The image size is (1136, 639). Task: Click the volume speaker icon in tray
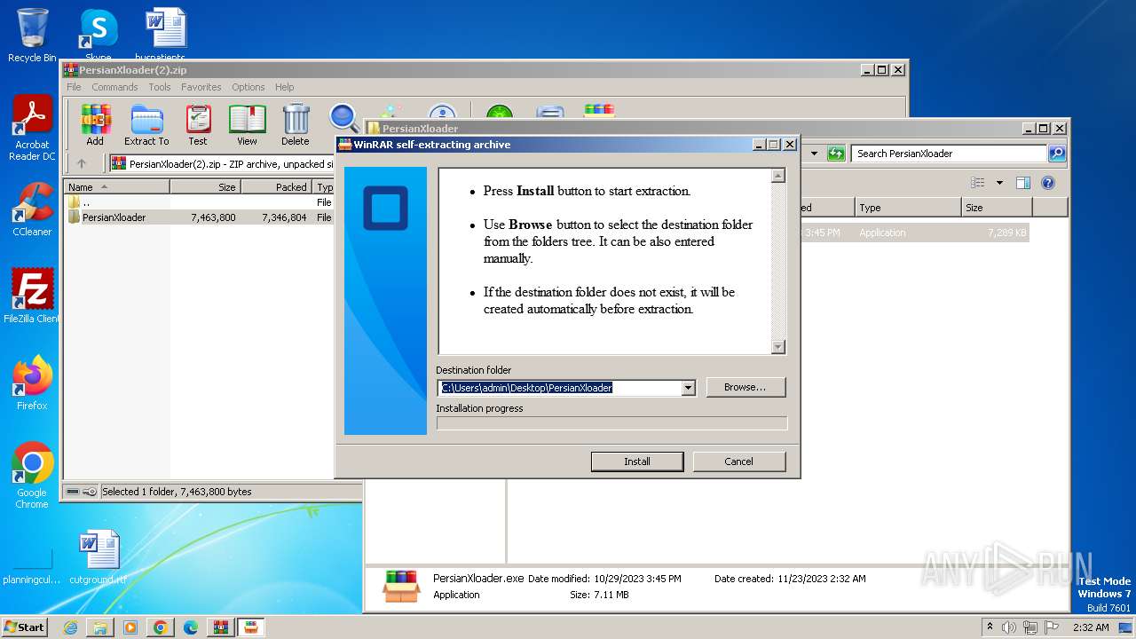[x=1010, y=627]
